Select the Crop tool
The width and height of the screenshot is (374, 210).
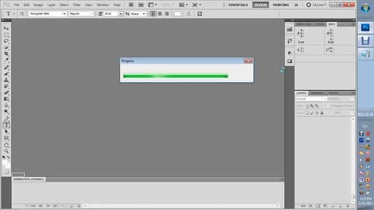click(6, 54)
